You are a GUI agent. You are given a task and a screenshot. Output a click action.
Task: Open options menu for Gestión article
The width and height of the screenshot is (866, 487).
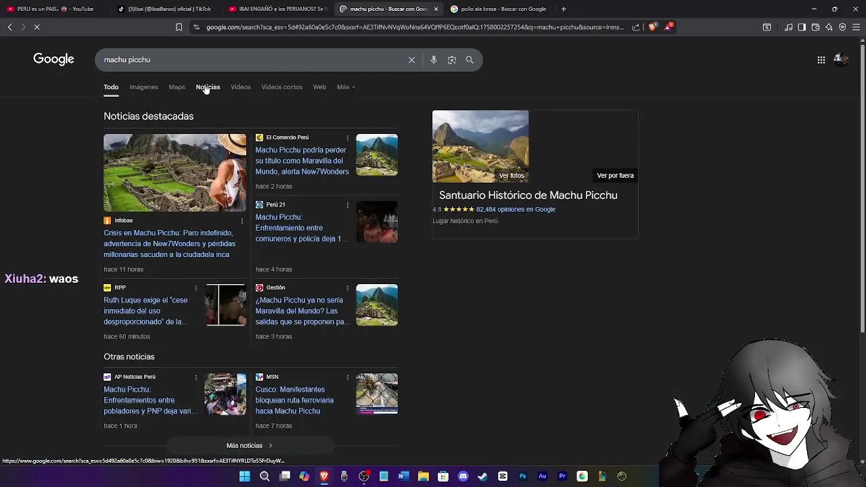tap(348, 288)
